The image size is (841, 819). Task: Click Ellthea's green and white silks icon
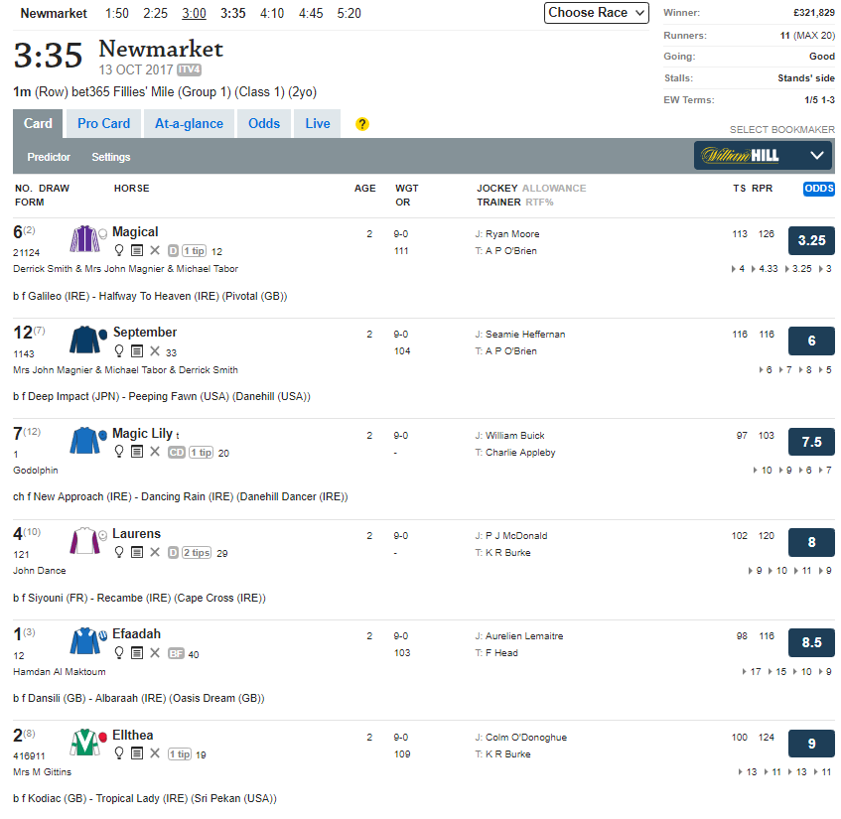tap(84, 743)
